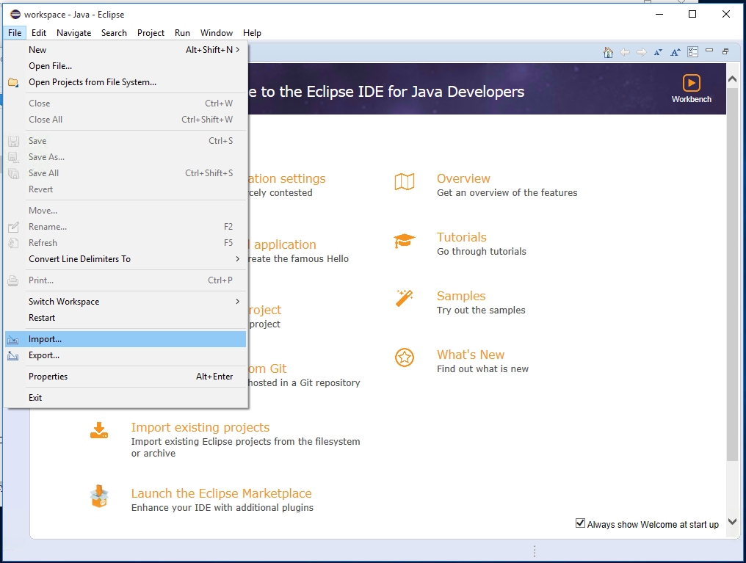
Task: Open the Overview link
Action: click(463, 178)
